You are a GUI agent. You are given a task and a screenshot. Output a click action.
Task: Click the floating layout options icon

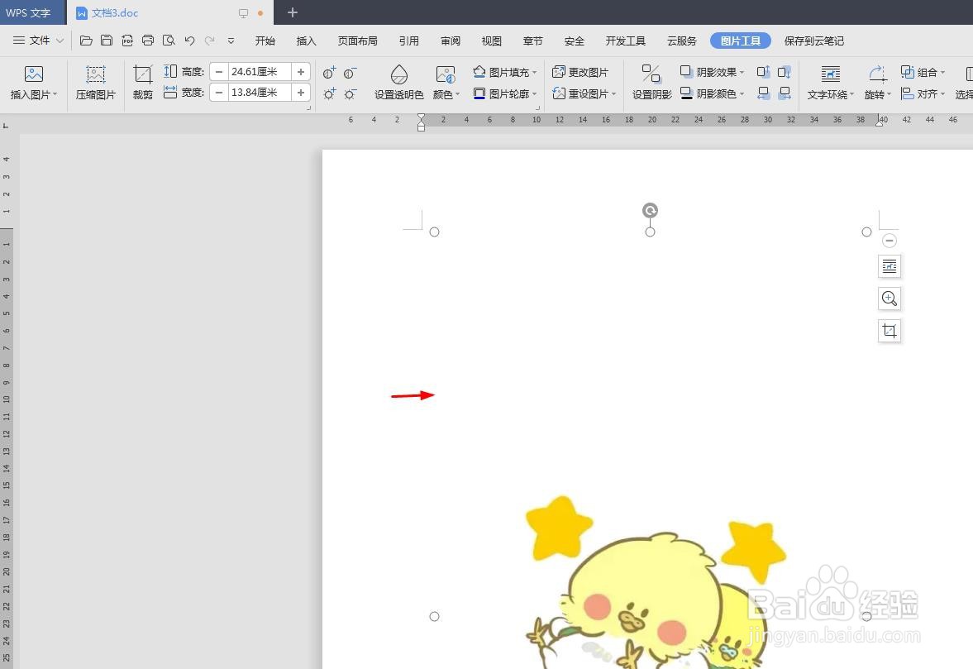click(890, 266)
